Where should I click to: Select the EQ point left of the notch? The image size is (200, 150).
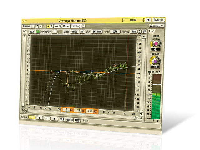61,71
